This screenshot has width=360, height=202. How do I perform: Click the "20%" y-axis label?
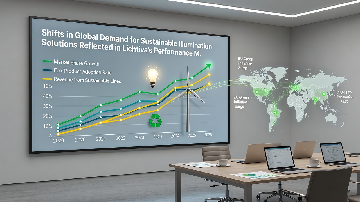47,116
